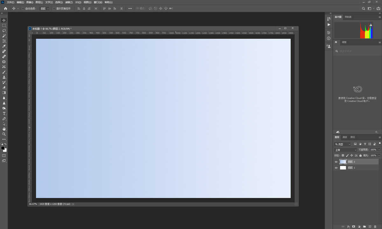
Task: Toggle the layer filter on/off switch
Action: click(x=379, y=143)
